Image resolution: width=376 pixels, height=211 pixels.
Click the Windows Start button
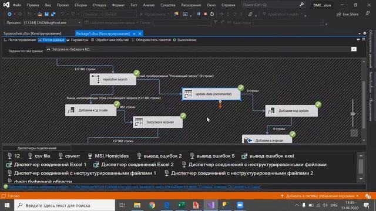tap(7, 205)
